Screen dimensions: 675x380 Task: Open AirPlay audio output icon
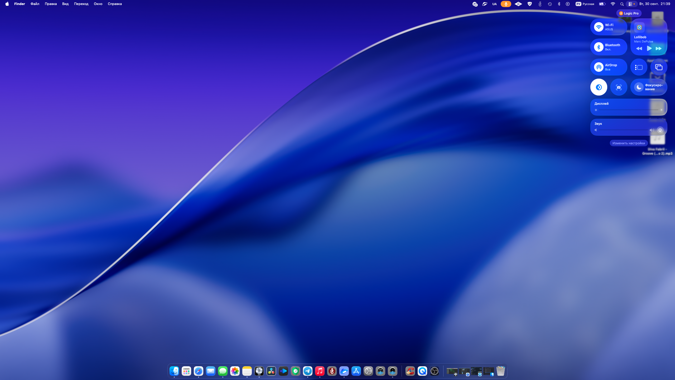[660, 130]
